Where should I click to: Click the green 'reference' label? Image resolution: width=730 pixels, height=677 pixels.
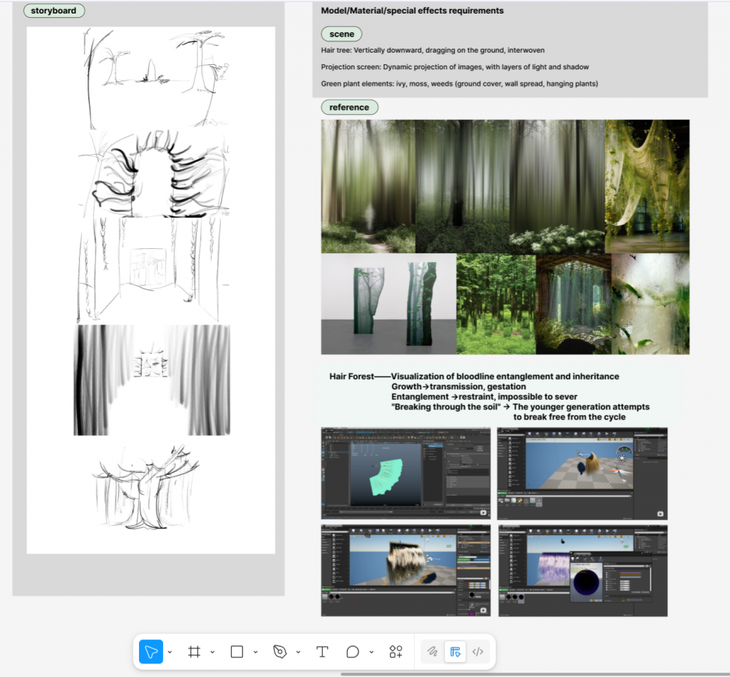tap(349, 107)
